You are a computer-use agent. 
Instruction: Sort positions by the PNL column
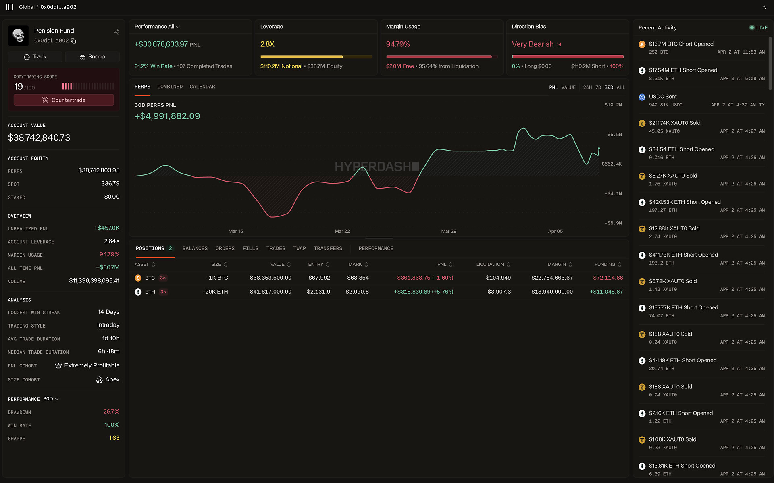point(445,265)
